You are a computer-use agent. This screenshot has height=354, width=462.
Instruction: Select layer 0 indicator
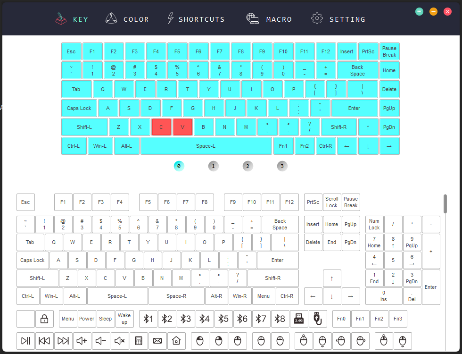pos(179,166)
